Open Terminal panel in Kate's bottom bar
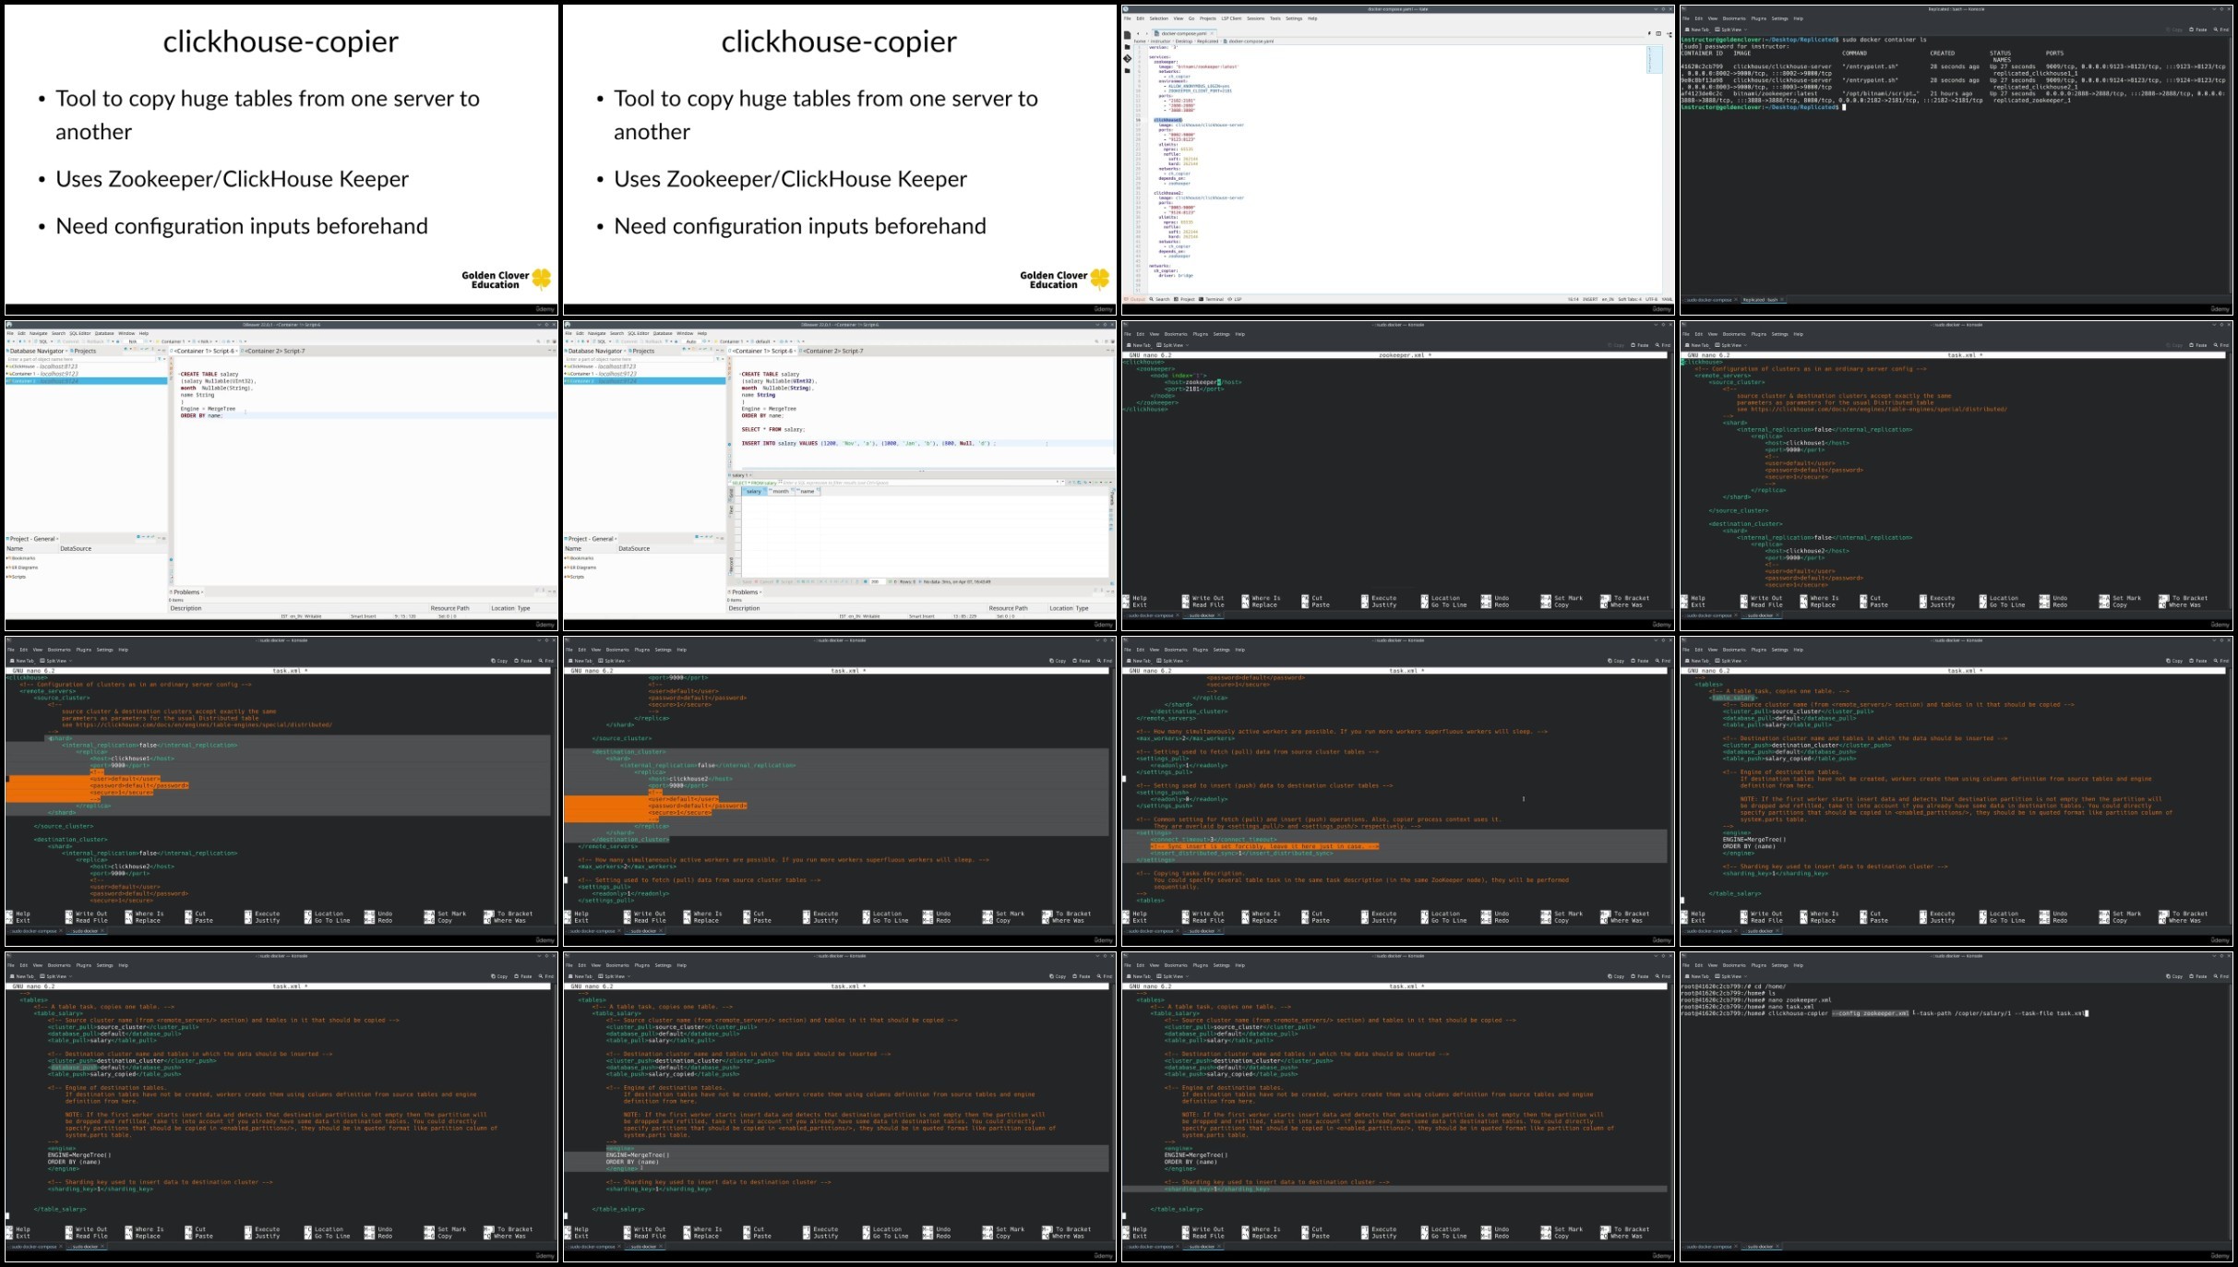Image resolution: width=2238 pixels, height=1267 pixels. click(x=1213, y=299)
